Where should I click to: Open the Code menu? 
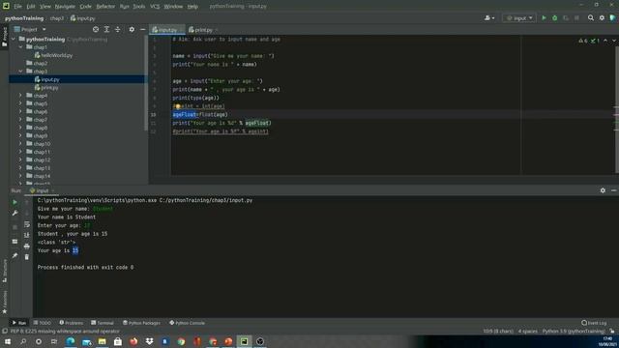coord(85,7)
